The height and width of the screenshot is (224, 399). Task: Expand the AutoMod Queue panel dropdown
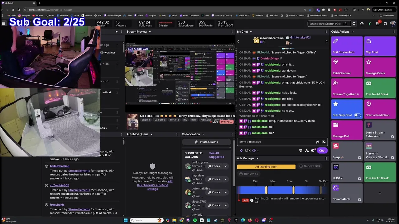point(151,134)
